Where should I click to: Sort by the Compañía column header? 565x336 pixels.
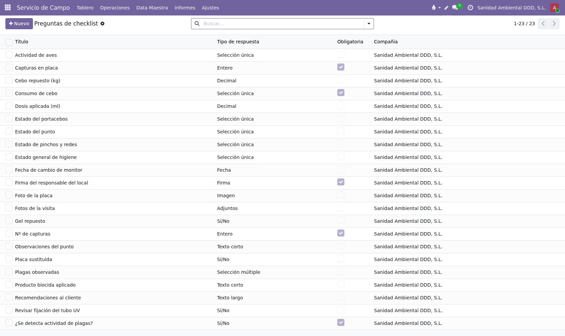tap(386, 42)
